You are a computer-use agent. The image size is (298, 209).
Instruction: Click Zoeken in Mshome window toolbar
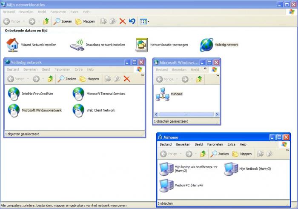[220, 154]
